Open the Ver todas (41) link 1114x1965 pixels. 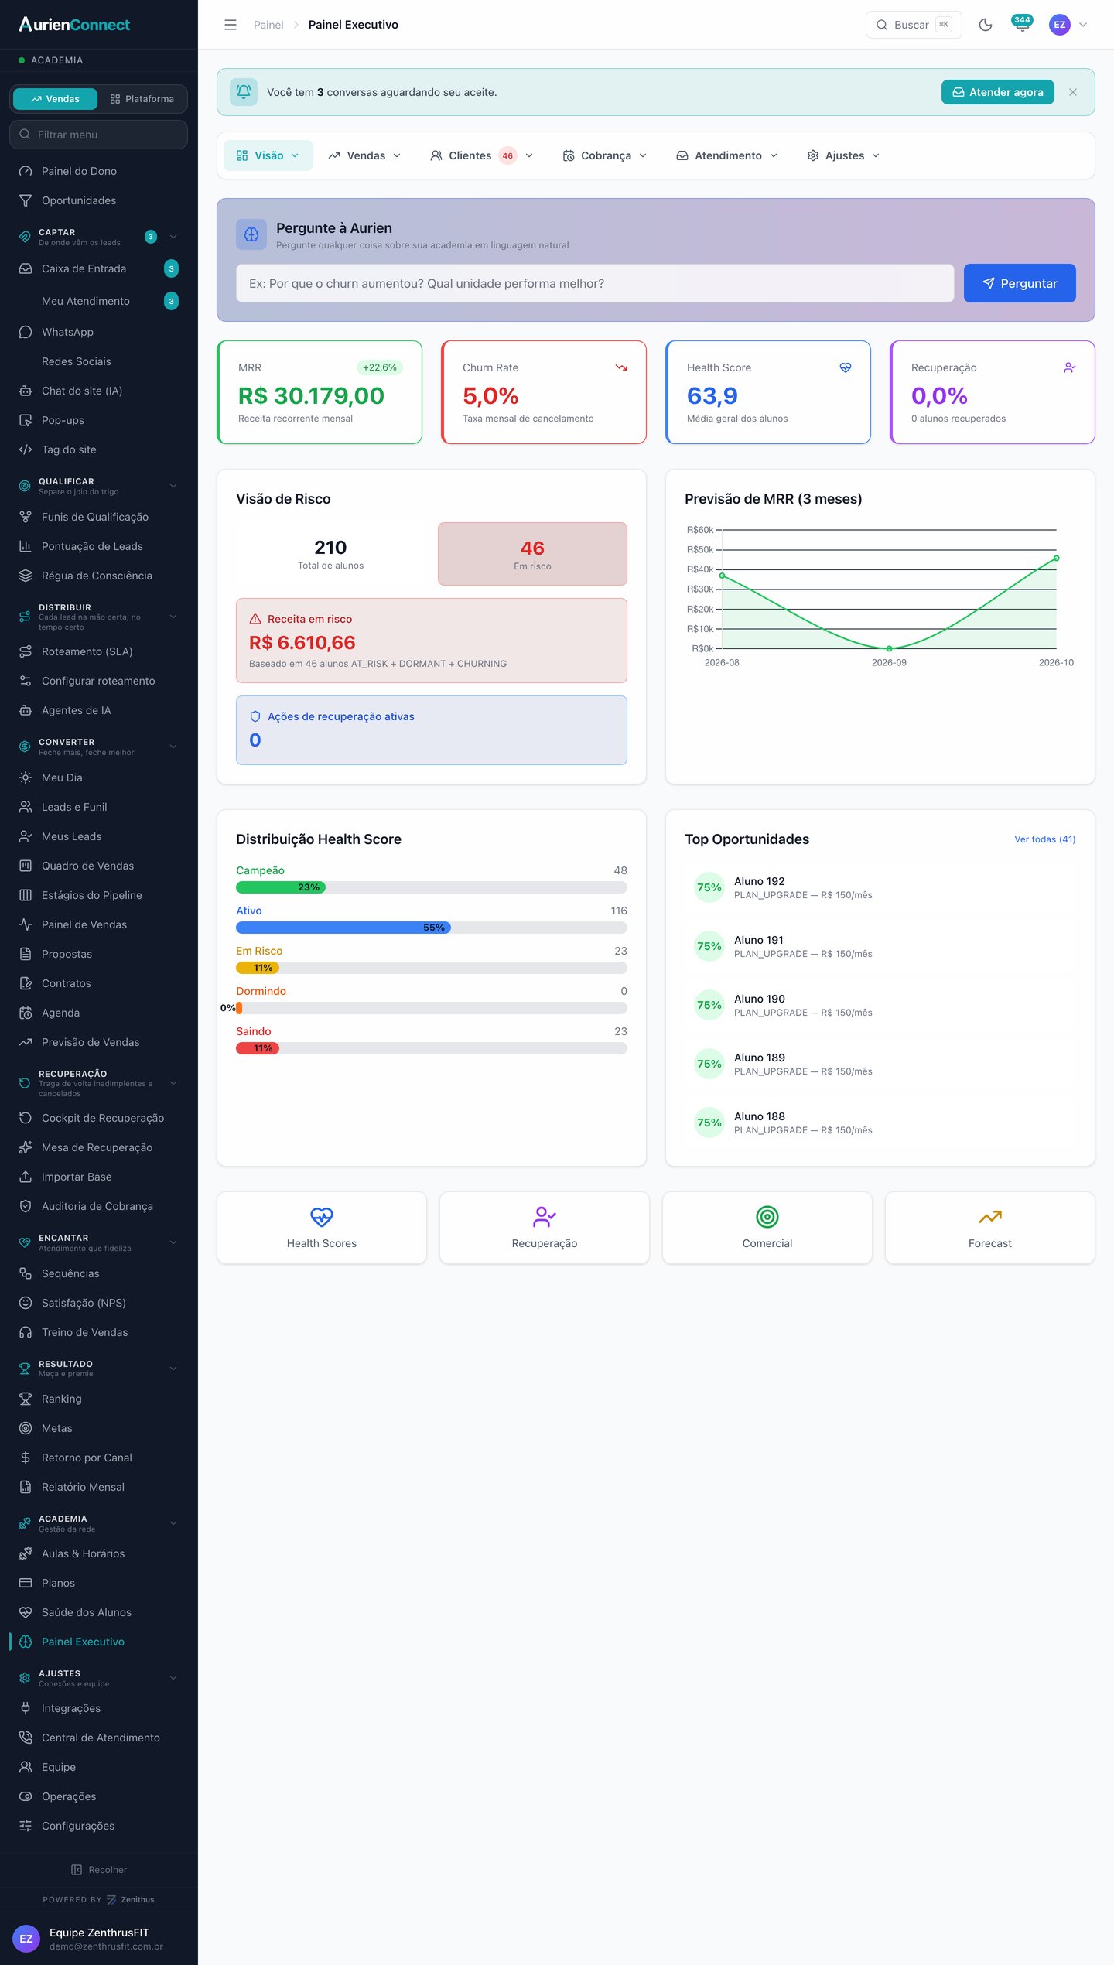pos(1044,839)
